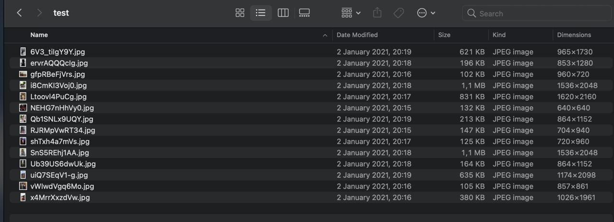The image size is (614, 222).
Task: Go back using the left arrow
Action: 19,13
